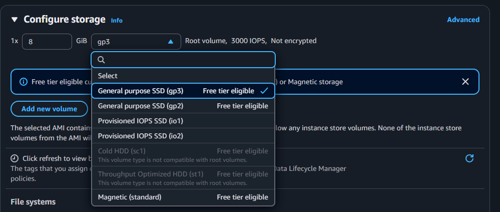Click the 'Root volume' text label

point(205,41)
